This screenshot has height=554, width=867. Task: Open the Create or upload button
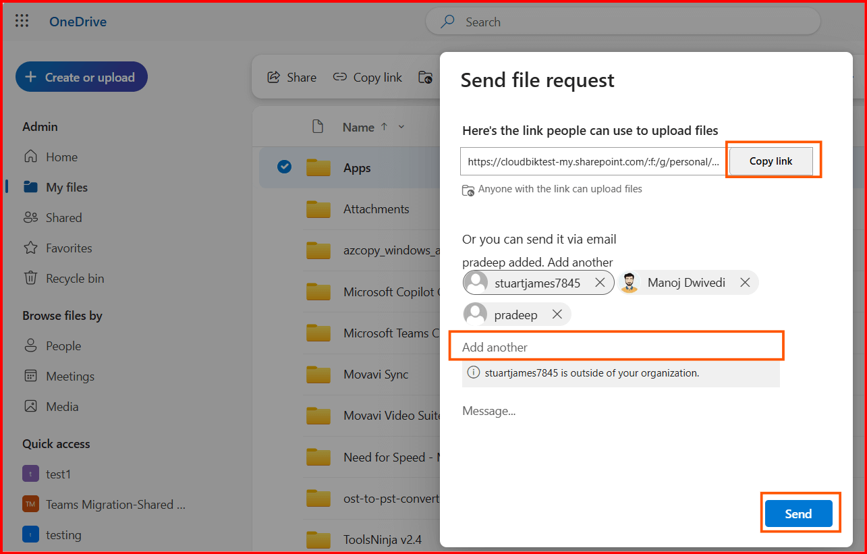coord(82,77)
